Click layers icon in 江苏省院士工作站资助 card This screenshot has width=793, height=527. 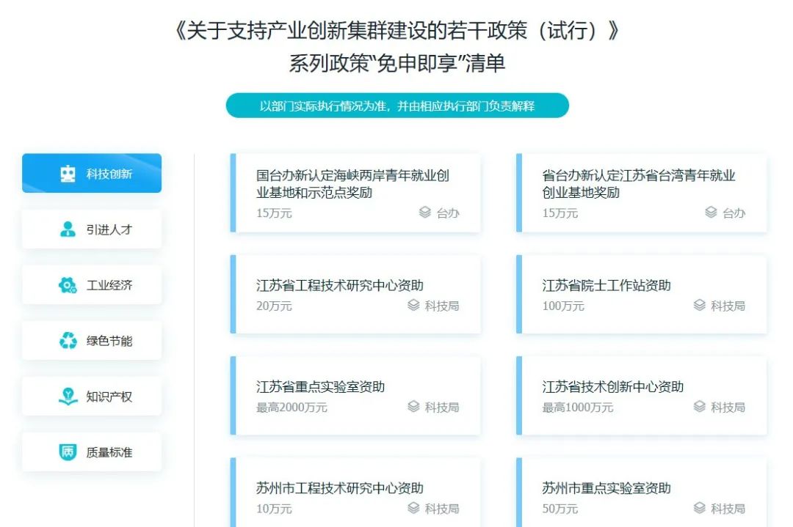700,306
